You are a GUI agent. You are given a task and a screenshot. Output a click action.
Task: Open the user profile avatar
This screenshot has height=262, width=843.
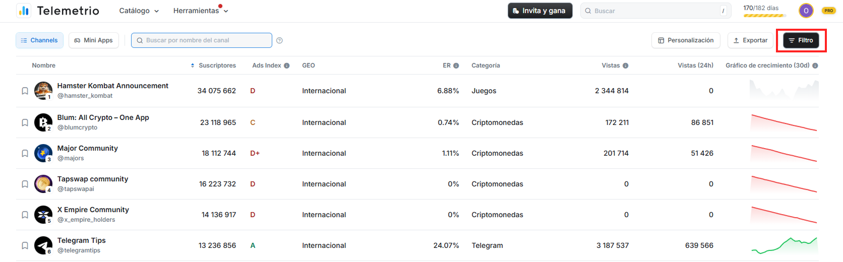(x=806, y=11)
